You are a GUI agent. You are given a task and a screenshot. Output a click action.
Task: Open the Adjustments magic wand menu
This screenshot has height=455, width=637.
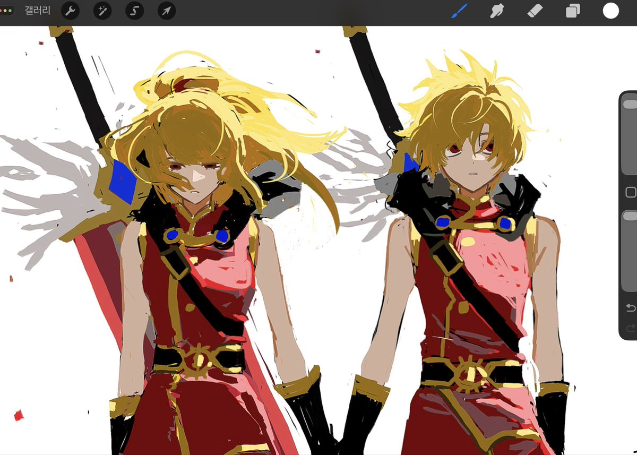[x=102, y=11]
